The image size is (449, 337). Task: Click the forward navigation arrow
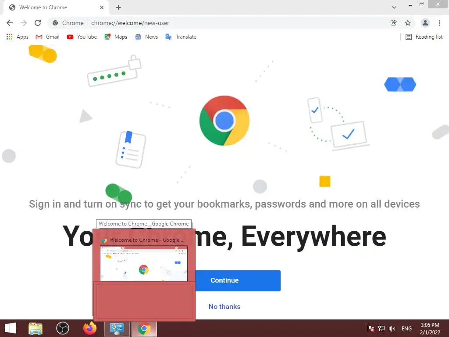pos(24,23)
